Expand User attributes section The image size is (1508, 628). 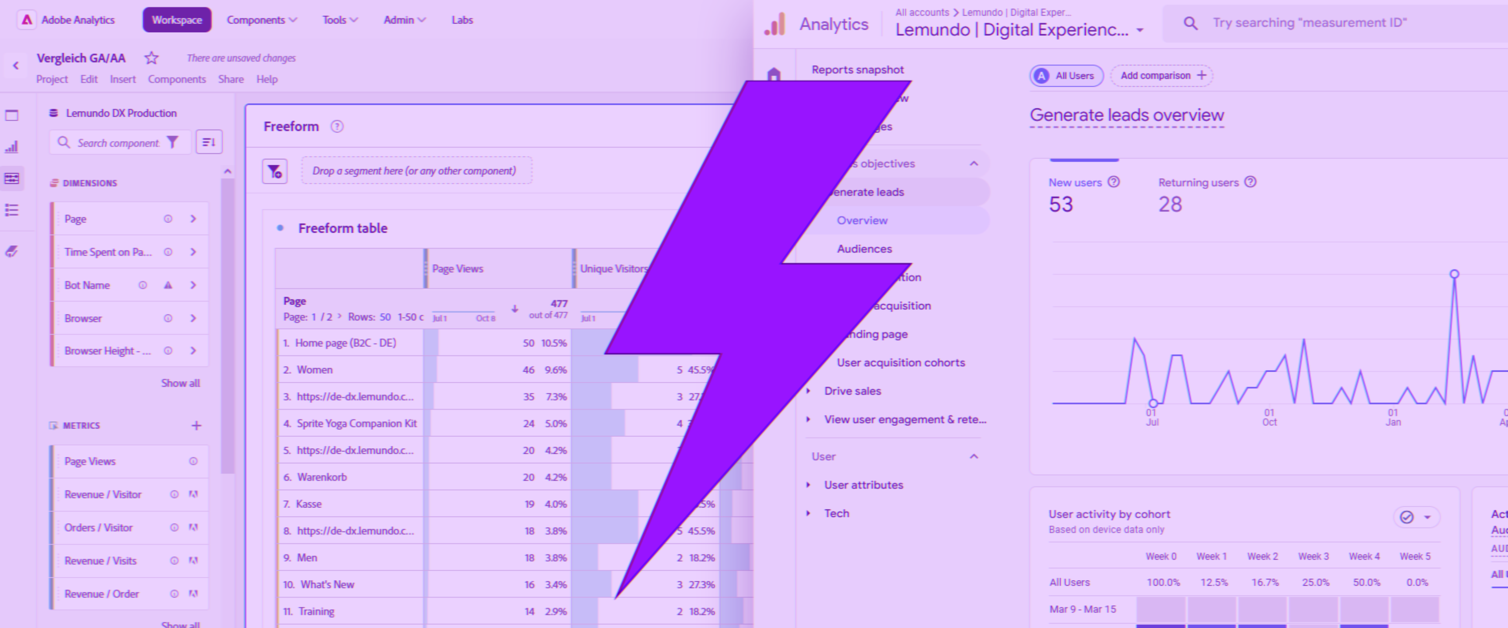click(x=809, y=485)
